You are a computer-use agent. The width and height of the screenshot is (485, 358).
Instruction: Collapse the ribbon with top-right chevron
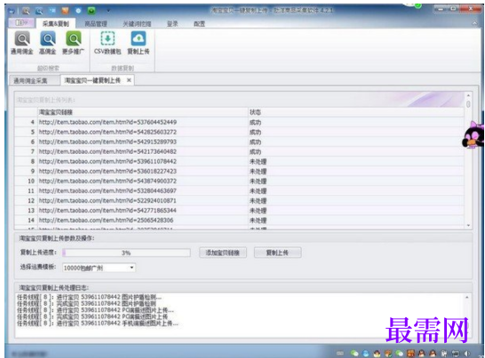tap(474, 23)
